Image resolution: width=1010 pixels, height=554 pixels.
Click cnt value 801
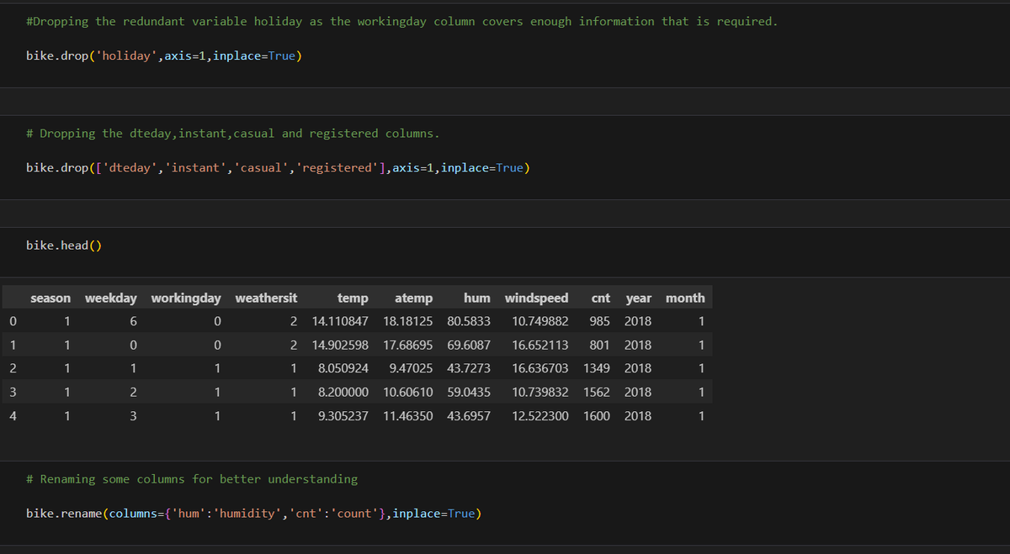tap(599, 345)
